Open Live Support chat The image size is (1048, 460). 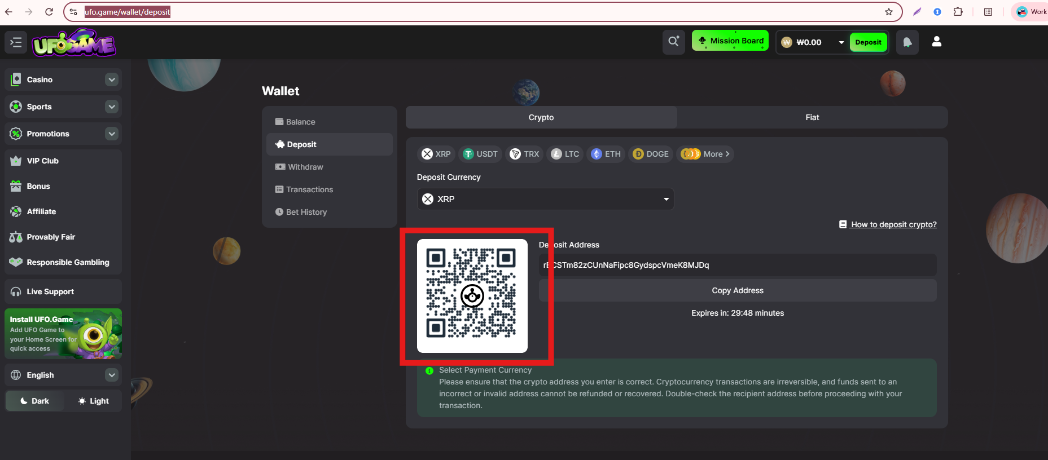tap(63, 291)
